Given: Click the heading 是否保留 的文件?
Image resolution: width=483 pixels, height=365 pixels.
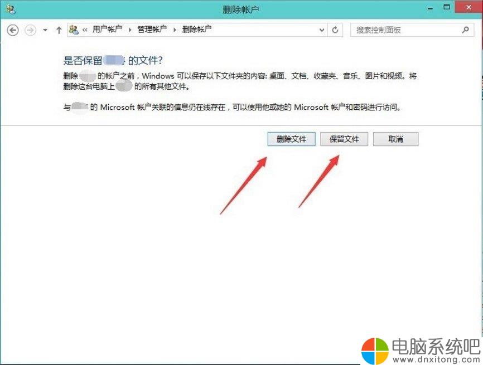Looking at the screenshot, I should coord(113,61).
